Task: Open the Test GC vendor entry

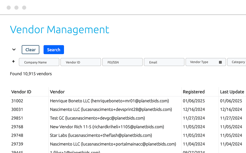Action: pyautogui.click(x=97, y=118)
